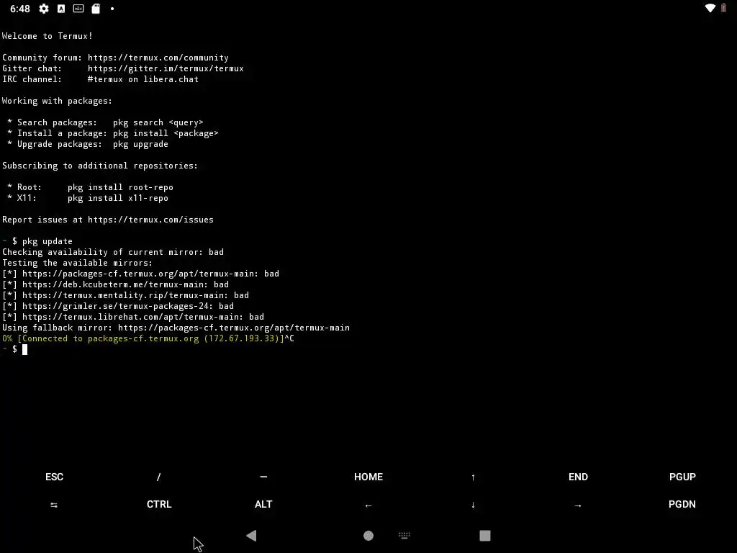Viewport: 737px width, 553px height.
Task: Click 'pkg install x11-repo' text
Action: click(x=118, y=198)
